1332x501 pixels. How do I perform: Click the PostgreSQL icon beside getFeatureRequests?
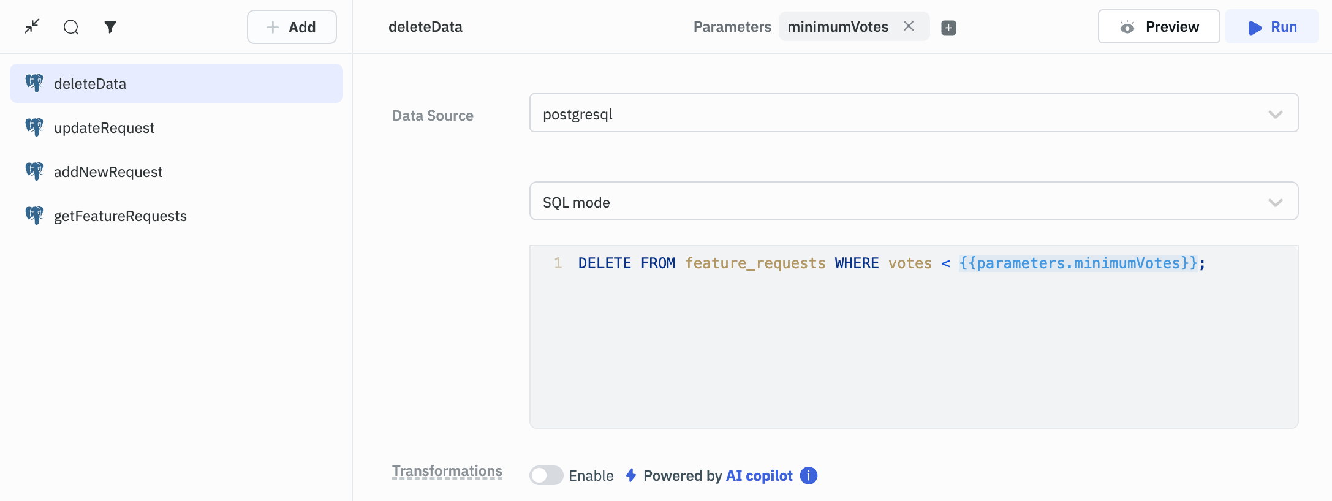coord(34,216)
